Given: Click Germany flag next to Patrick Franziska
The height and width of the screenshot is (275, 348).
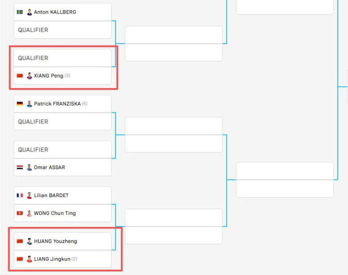Looking at the screenshot, I should click(20, 104).
